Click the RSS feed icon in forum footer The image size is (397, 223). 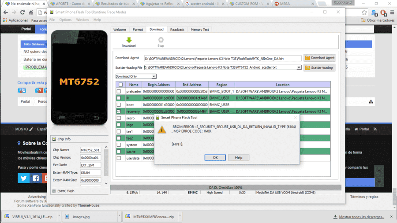[375, 129]
